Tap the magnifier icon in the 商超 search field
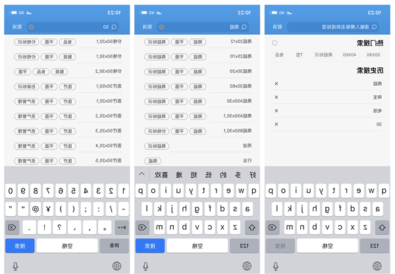The width and height of the screenshot is (395, 274). [x=244, y=27]
